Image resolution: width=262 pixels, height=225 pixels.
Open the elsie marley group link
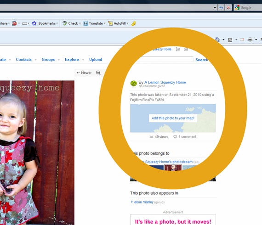[x=144, y=202]
